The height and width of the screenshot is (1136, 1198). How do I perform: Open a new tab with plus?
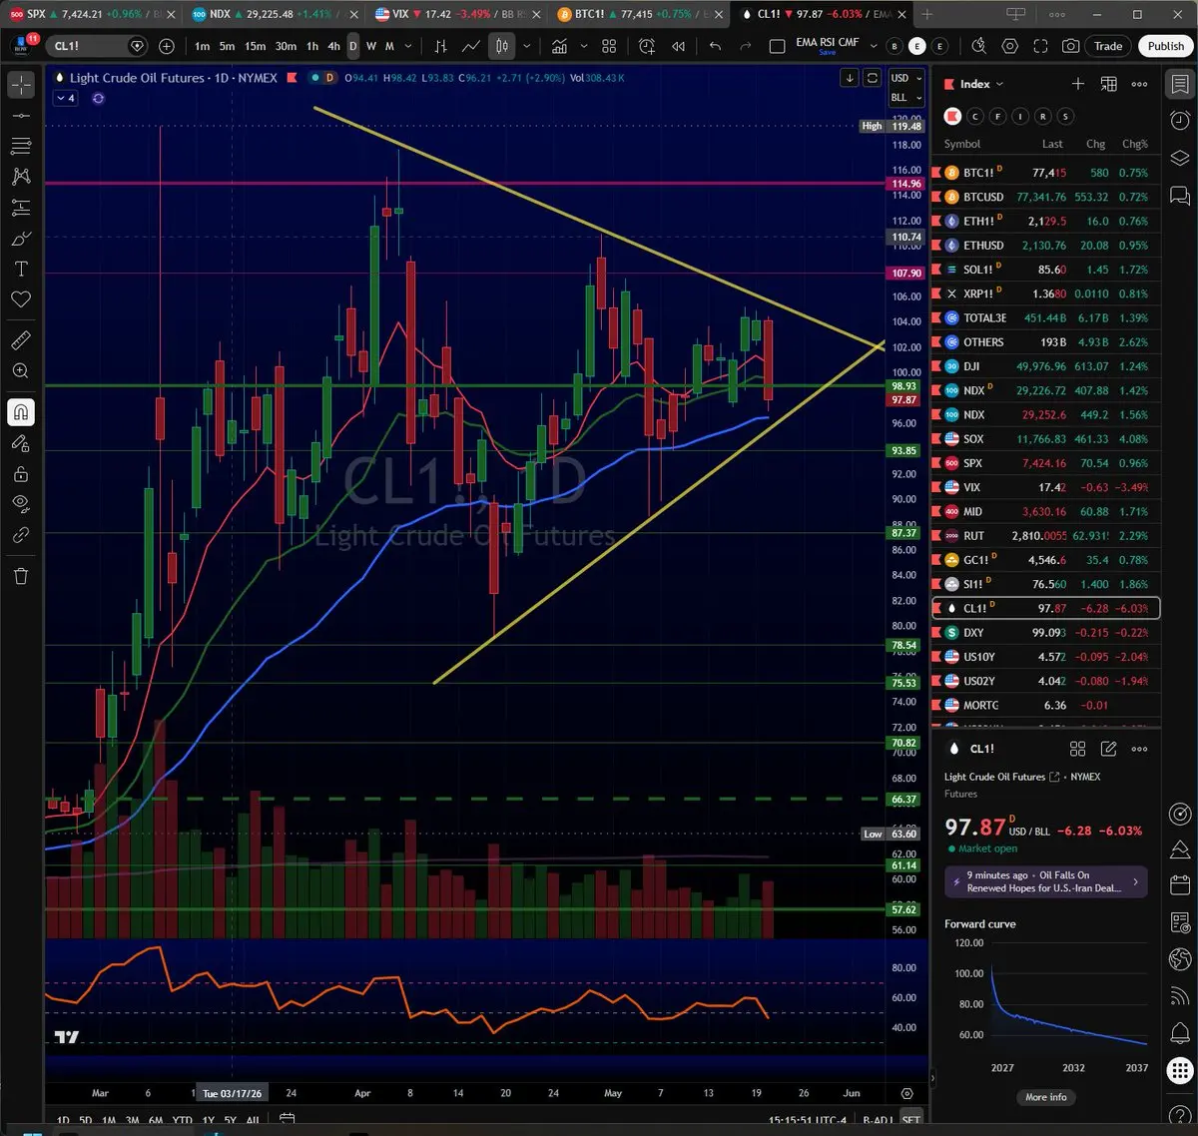[x=926, y=14]
